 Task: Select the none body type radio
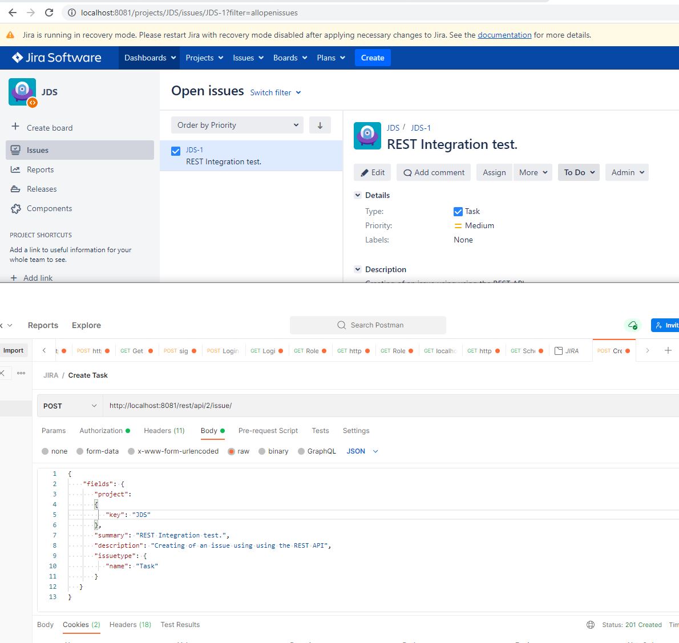(45, 451)
